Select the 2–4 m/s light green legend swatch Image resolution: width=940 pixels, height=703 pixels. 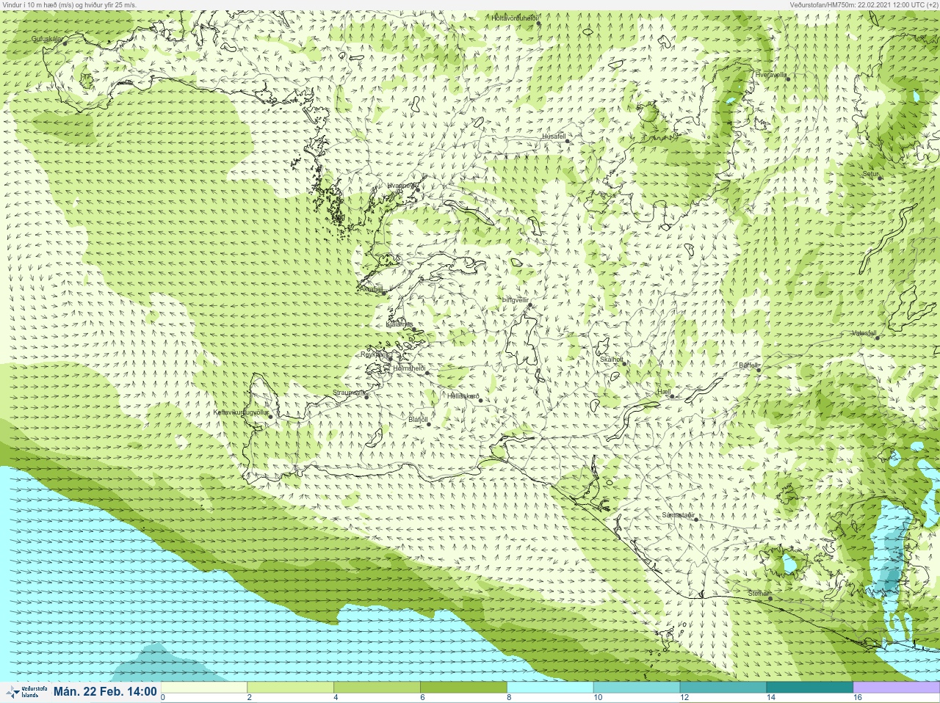[291, 687]
